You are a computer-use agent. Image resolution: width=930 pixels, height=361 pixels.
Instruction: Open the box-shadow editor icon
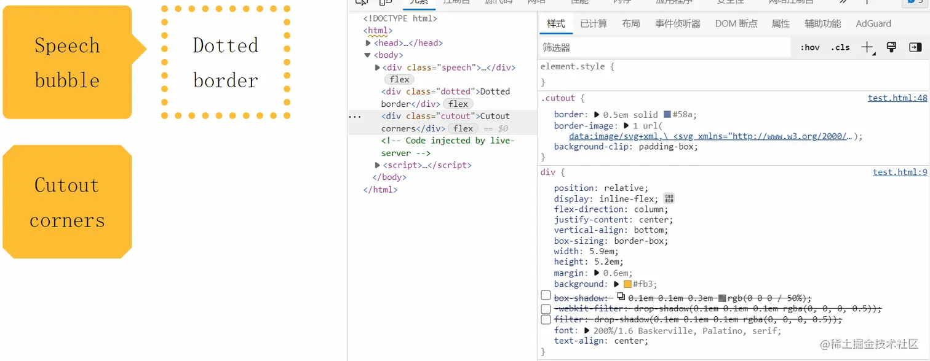click(x=621, y=296)
